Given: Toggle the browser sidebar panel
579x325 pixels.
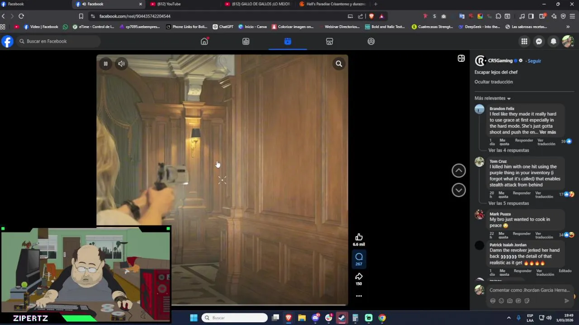Looking at the screenshot, I should tap(531, 16).
